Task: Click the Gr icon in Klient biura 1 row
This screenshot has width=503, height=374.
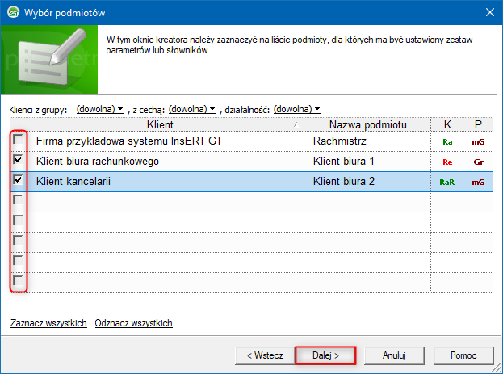Action: 478,162
